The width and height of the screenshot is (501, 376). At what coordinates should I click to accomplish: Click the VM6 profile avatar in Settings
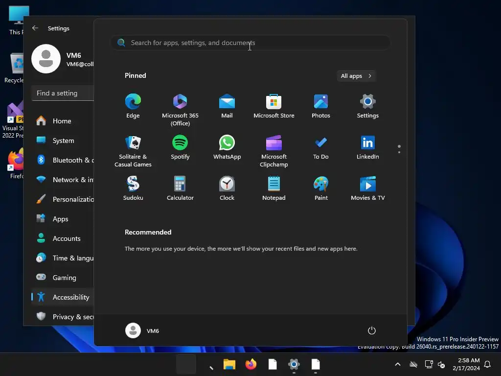[x=46, y=59]
